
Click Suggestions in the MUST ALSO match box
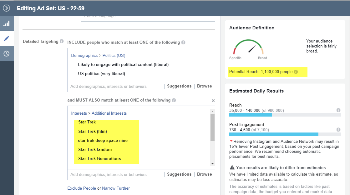179,174
